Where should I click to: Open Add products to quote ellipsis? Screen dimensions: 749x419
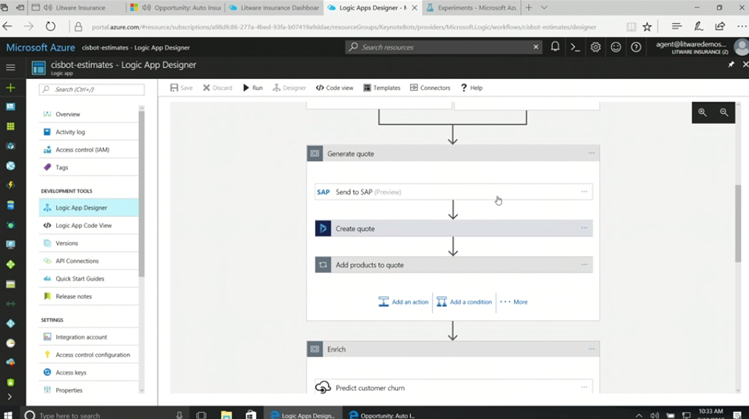click(584, 264)
